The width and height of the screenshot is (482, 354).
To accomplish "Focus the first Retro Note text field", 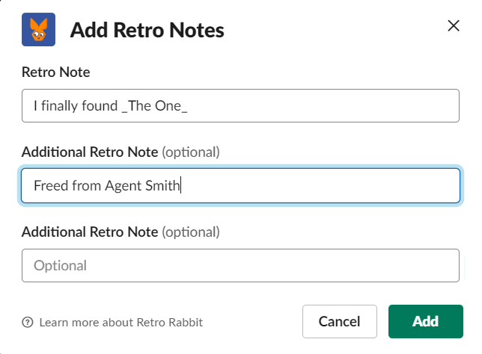I will click(x=240, y=106).
